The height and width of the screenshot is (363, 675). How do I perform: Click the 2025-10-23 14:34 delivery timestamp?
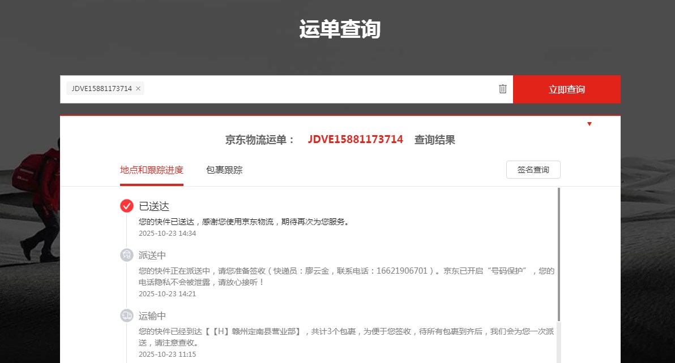(x=167, y=233)
